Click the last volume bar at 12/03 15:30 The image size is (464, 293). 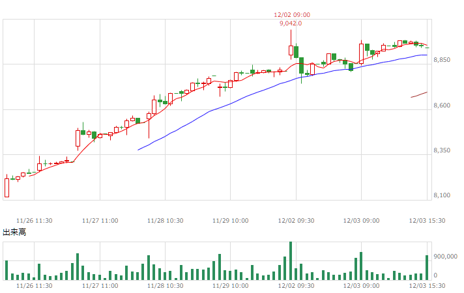[x=427, y=268]
